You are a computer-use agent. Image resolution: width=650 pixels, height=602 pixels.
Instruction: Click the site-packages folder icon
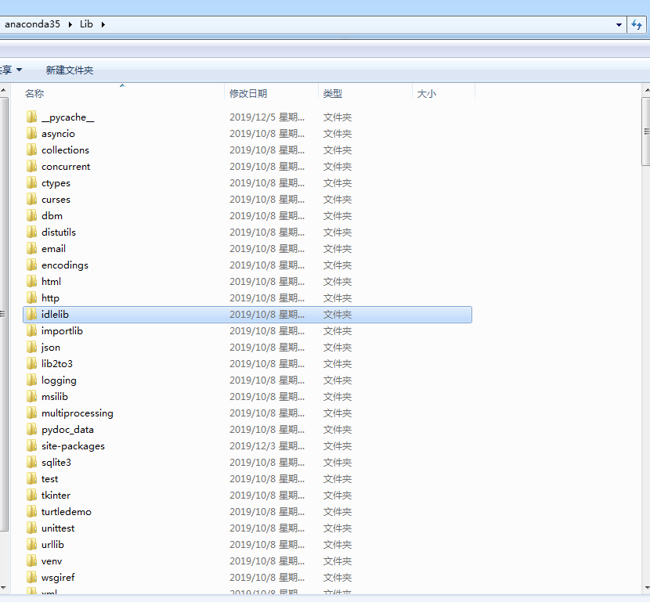pyautogui.click(x=31, y=445)
